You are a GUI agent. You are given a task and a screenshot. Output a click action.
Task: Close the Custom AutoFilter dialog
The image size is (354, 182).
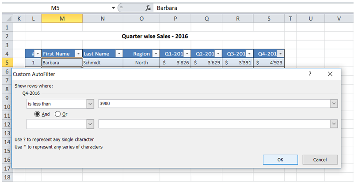[330, 74]
